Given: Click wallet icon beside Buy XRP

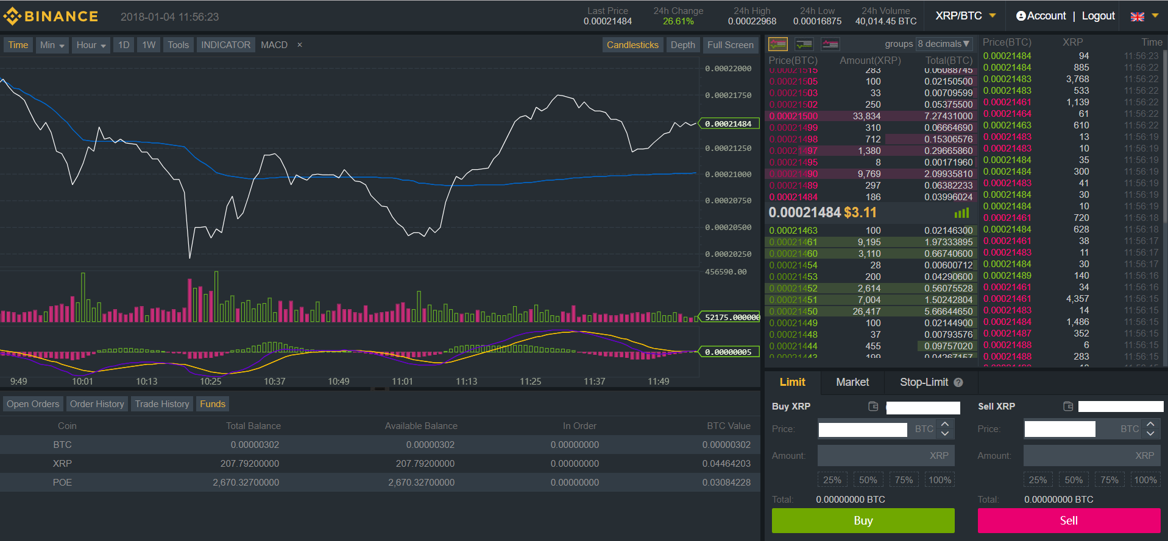Looking at the screenshot, I should pyautogui.click(x=873, y=406).
